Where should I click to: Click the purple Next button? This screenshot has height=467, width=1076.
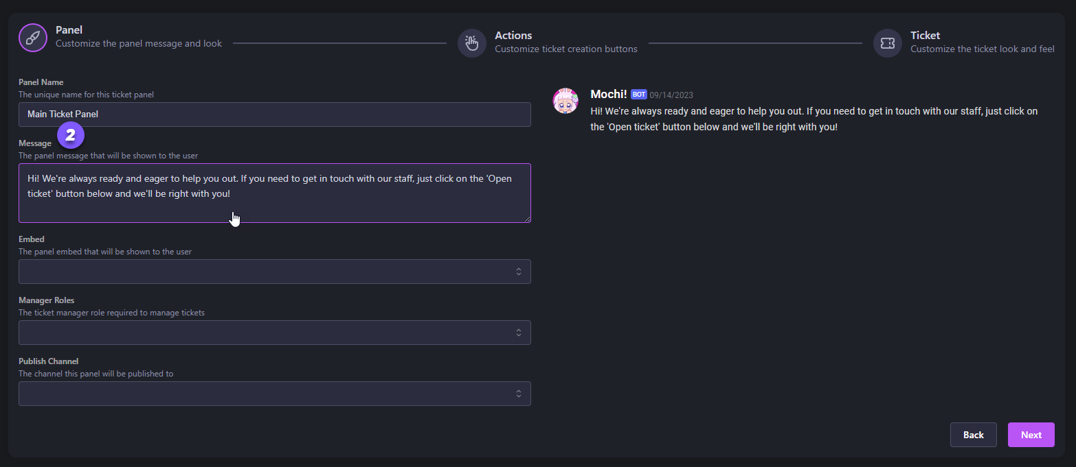[1031, 435]
